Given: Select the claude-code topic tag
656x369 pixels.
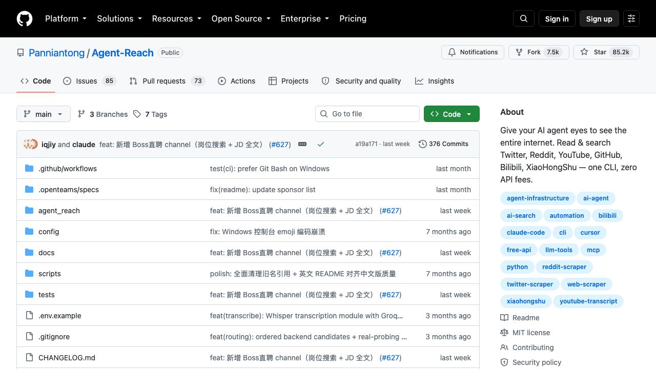Looking at the screenshot, I should (526, 233).
